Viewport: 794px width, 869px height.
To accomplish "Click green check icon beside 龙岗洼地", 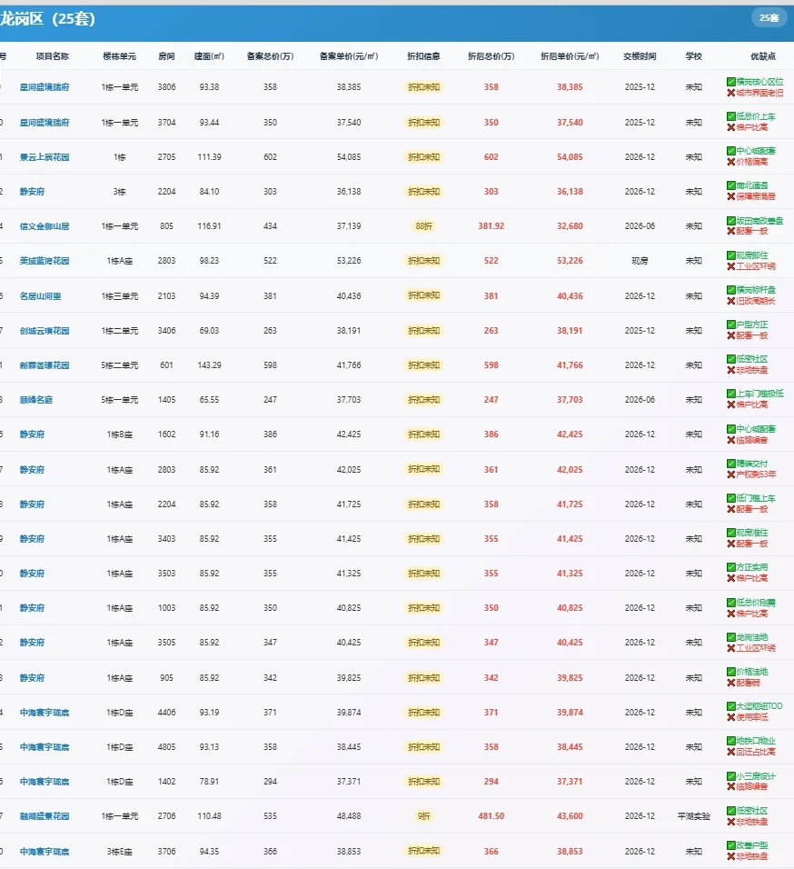I will [731, 637].
